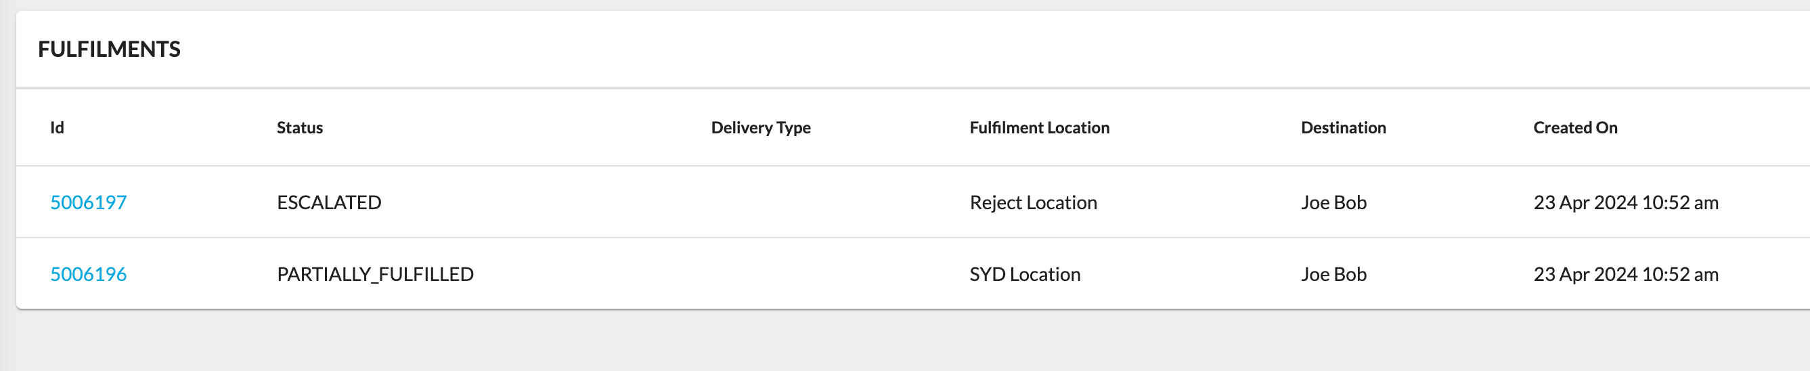Click the Reject Location cell
1810x371 pixels.
tap(1033, 202)
